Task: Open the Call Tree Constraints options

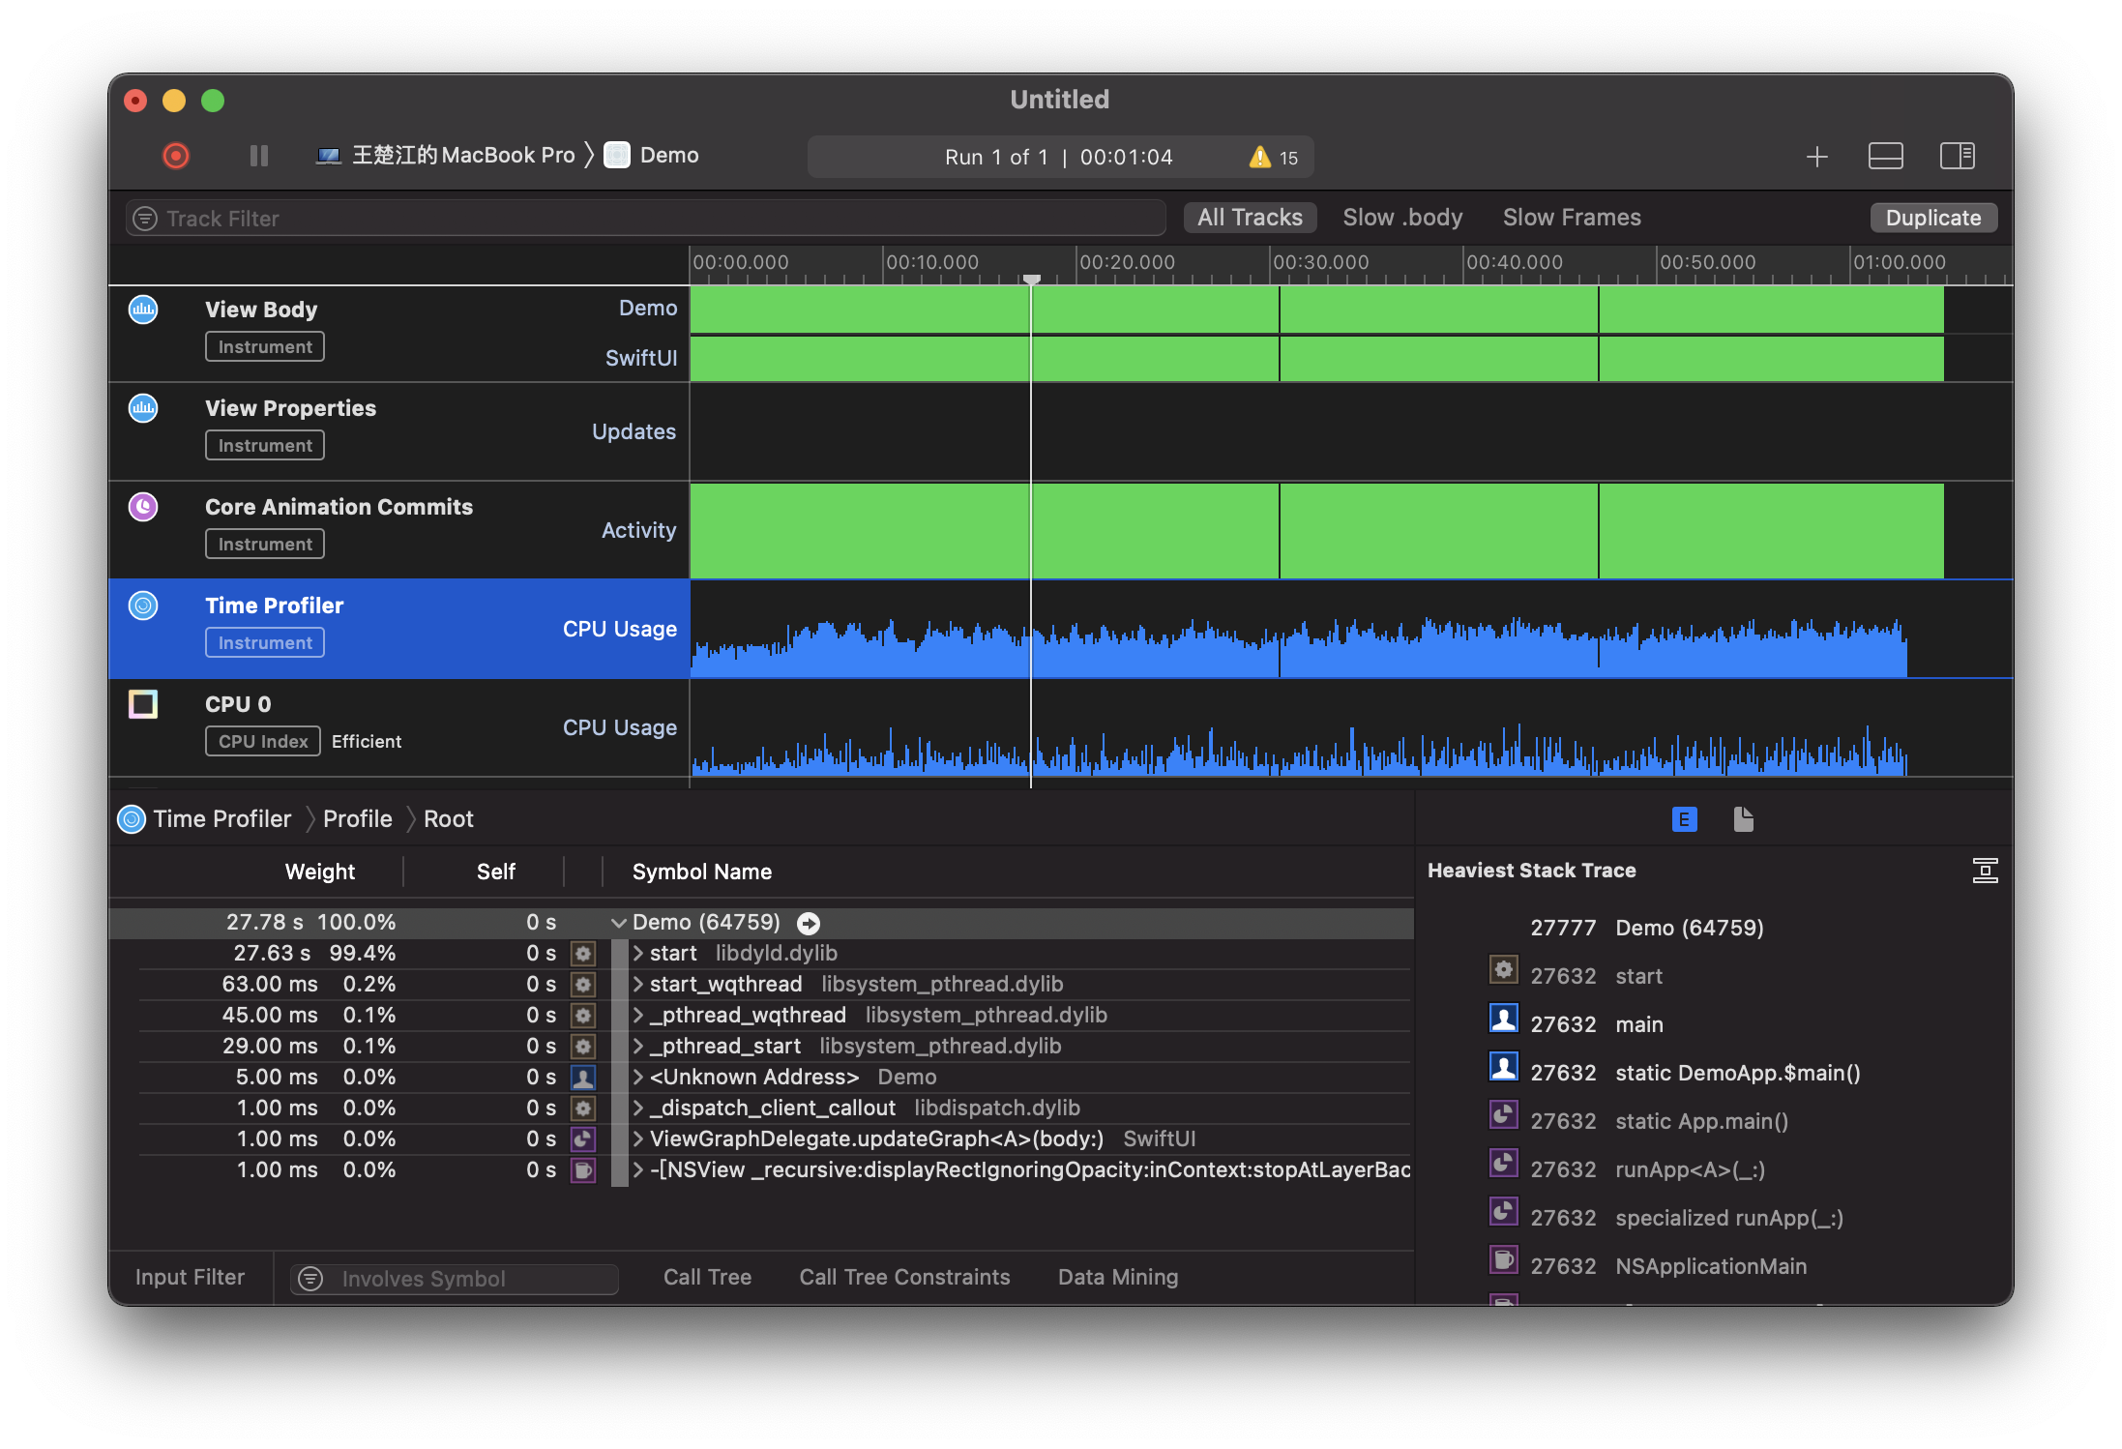Action: tap(903, 1277)
